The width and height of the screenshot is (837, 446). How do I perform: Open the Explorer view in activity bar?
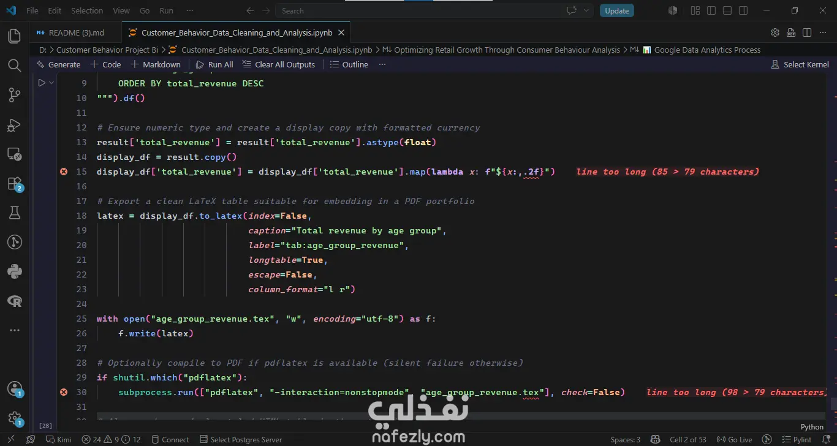tap(14, 36)
